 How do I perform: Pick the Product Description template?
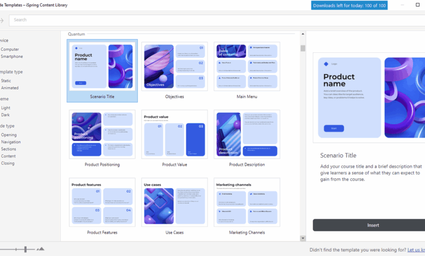[247, 135]
